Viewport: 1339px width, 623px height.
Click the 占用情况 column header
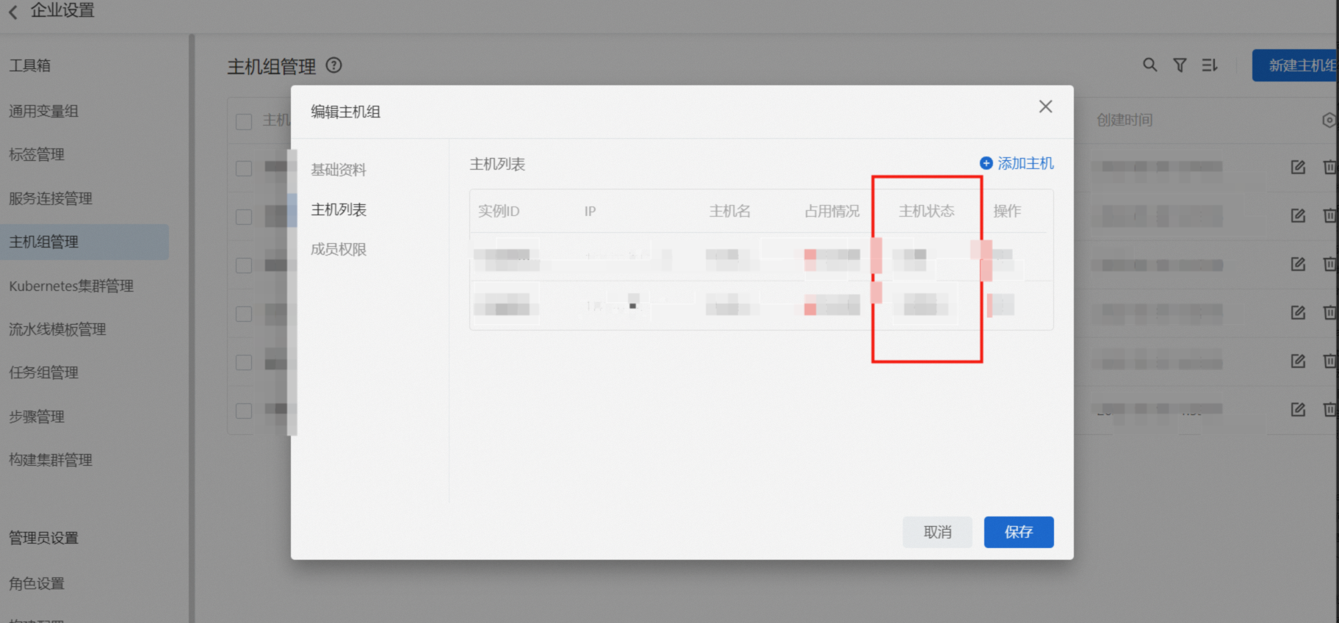click(832, 211)
